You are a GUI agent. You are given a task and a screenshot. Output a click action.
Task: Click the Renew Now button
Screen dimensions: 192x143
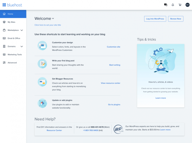click(176, 19)
